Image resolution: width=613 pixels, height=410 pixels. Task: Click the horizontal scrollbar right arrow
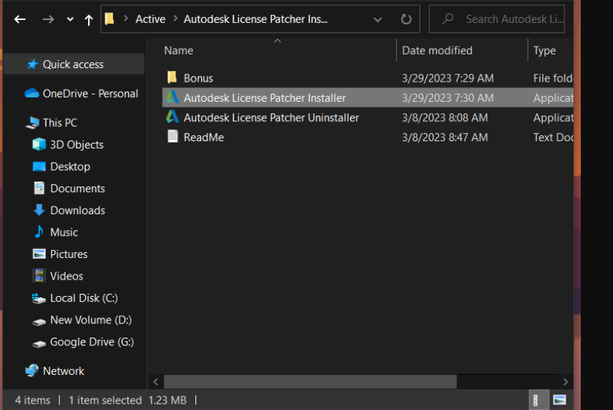565,382
